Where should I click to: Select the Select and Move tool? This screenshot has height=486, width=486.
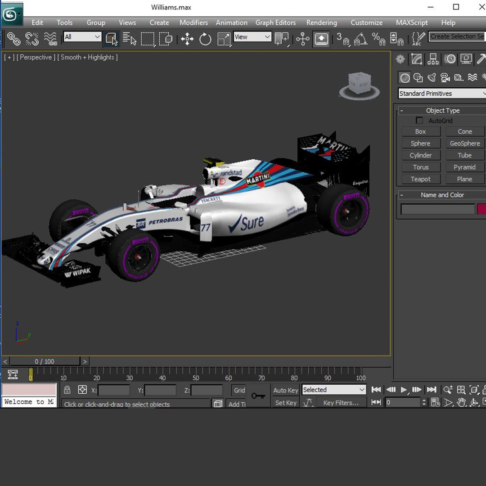click(187, 39)
